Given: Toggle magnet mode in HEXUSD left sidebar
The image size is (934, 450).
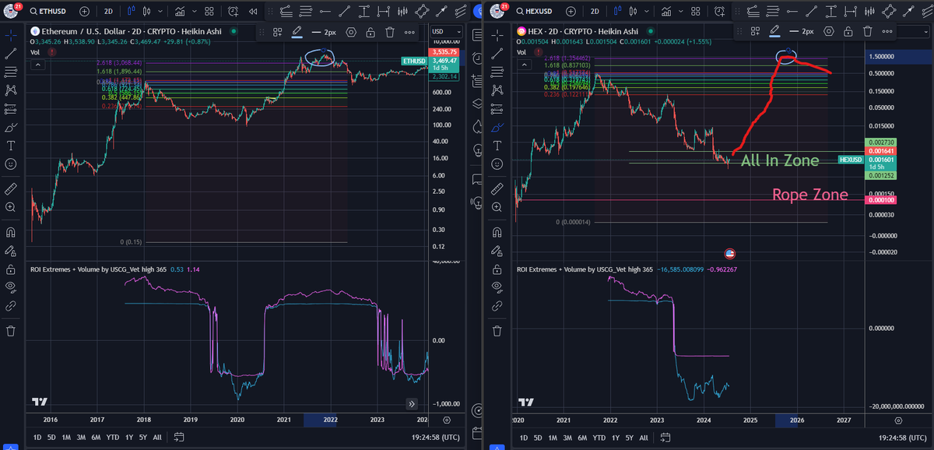Looking at the screenshot, I should [x=497, y=232].
